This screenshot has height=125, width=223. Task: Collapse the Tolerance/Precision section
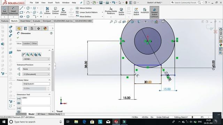coord(49,65)
